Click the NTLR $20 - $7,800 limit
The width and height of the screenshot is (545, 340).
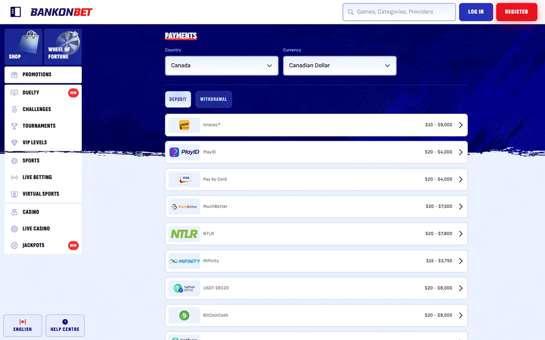pos(439,234)
